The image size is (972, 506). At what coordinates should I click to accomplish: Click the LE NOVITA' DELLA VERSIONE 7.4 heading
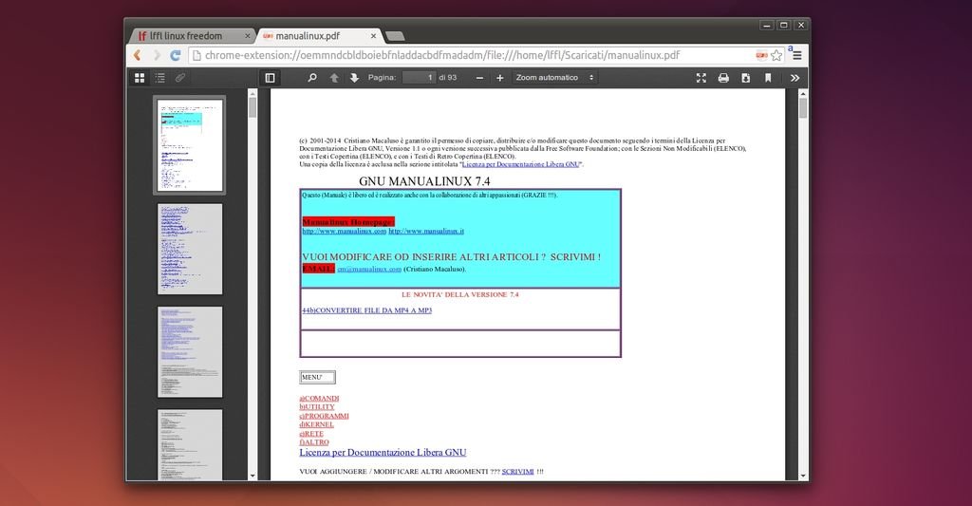coord(460,294)
